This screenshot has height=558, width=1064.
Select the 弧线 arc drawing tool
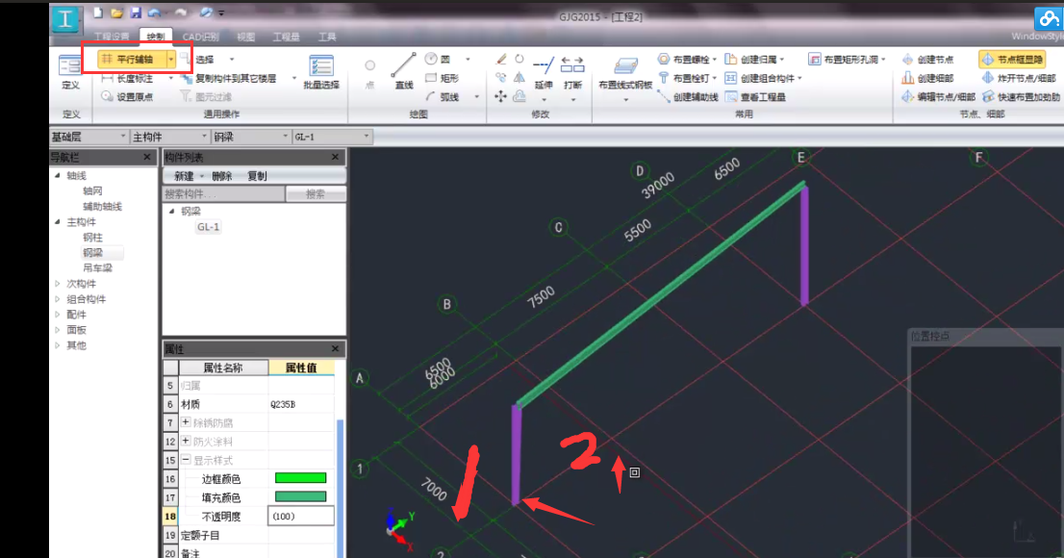(x=443, y=97)
